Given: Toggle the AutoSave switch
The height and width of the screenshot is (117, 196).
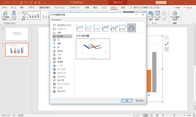Looking at the screenshot, I should [x=15, y=3].
